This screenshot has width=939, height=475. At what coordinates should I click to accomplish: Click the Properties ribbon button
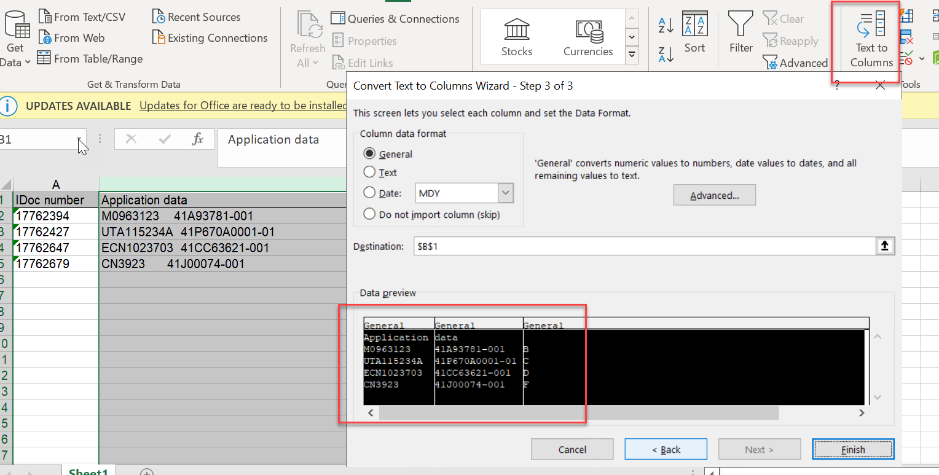point(364,41)
